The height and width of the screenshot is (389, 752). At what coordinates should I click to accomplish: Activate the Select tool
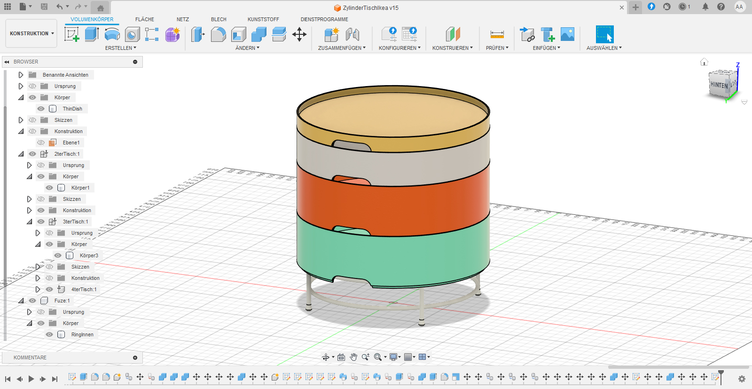tap(604, 34)
